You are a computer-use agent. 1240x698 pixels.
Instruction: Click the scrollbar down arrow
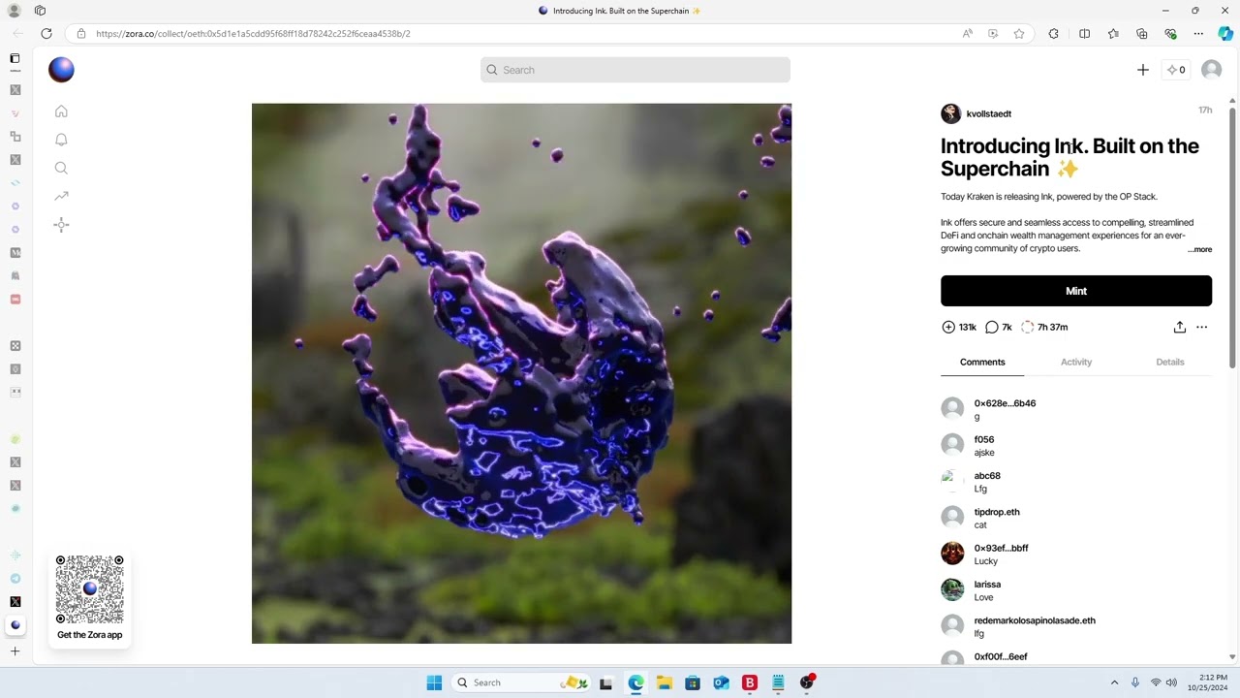point(1232,657)
